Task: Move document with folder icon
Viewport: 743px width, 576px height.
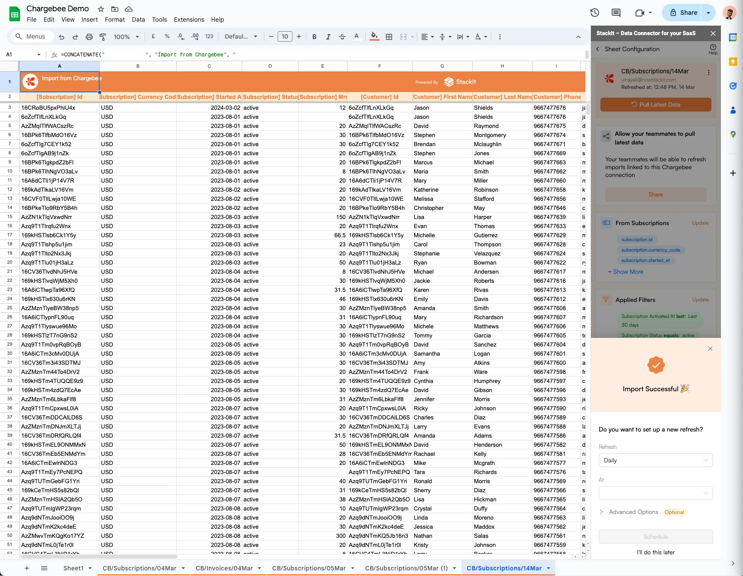Action: [115, 9]
